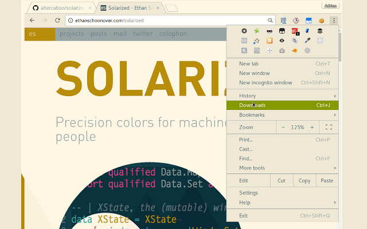Open the projects link in site nav

click(x=72, y=34)
